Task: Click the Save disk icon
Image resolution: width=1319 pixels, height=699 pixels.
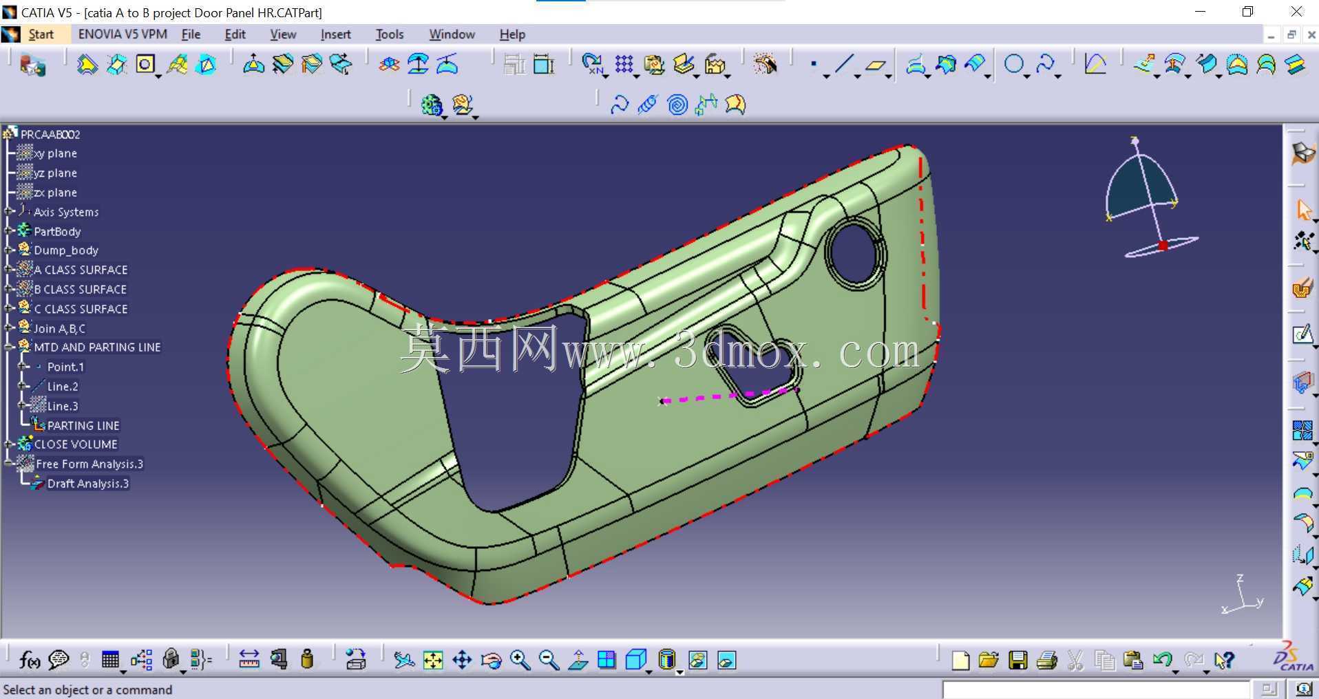Action: 1017,660
